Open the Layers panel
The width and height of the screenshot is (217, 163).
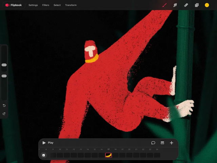[197, 5]
